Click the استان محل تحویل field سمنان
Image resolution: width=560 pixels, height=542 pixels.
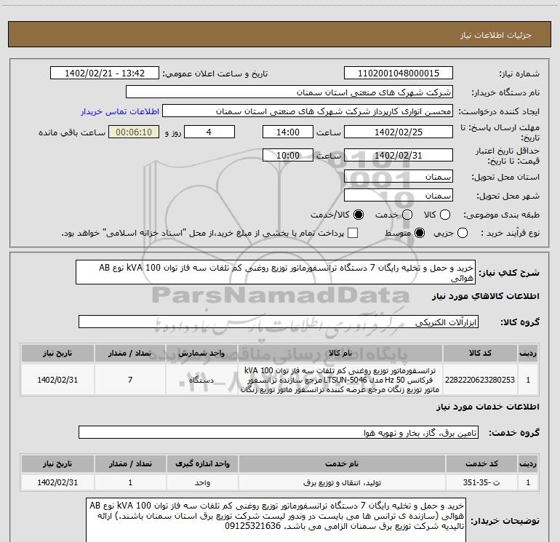point(399,177)
